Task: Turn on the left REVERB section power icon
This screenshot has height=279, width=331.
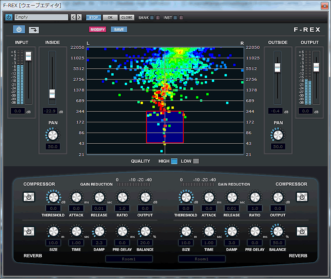Action: coord(29,231)
